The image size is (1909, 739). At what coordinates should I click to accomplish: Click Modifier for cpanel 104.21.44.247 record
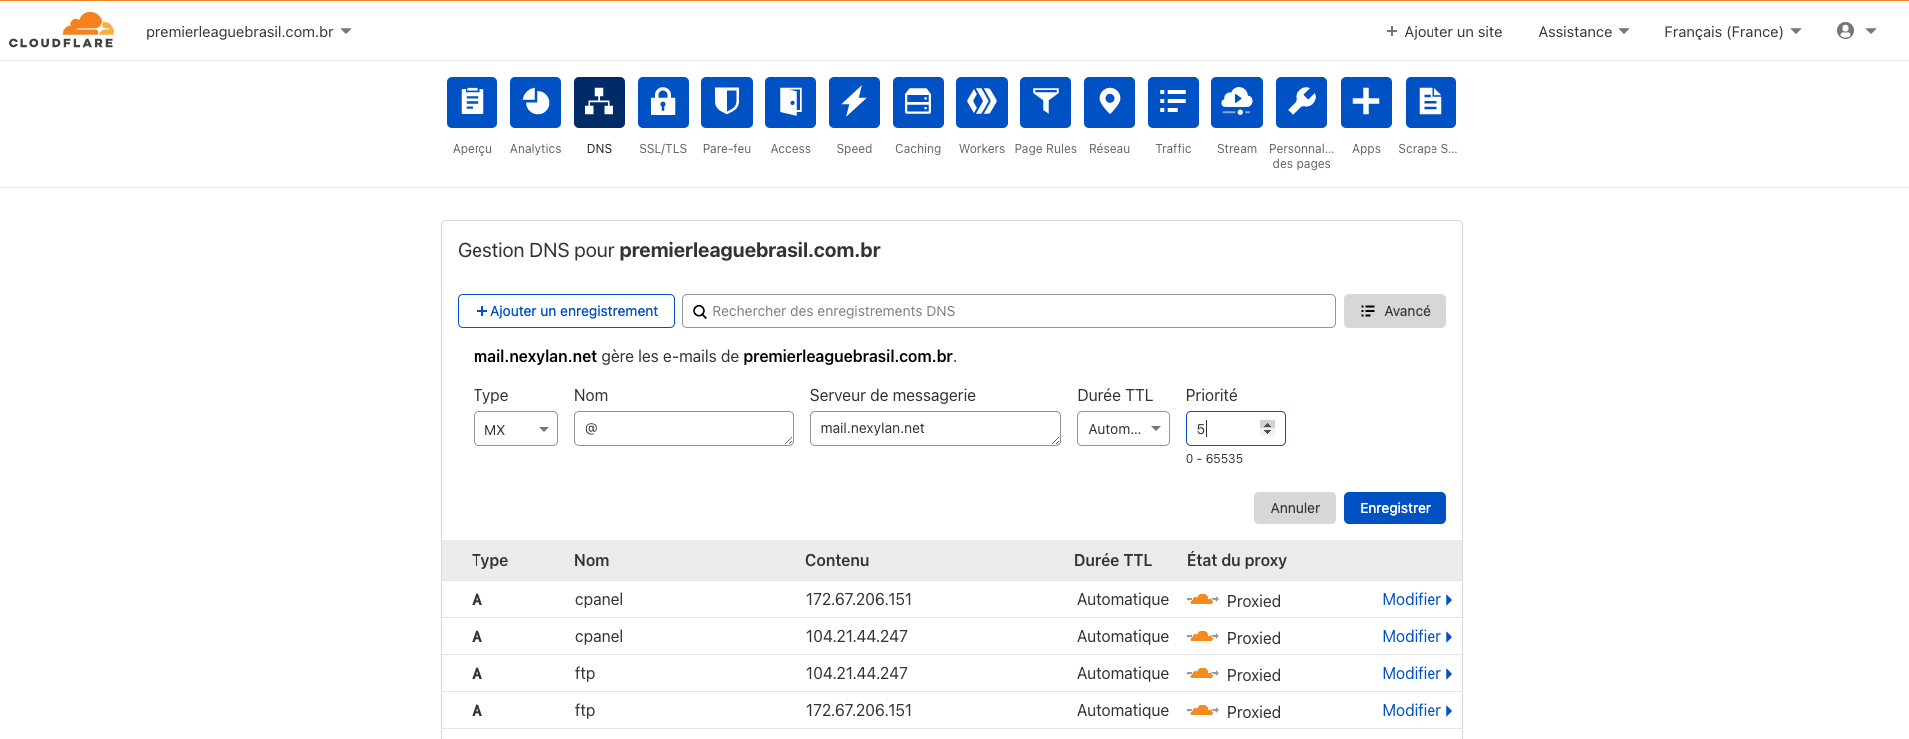point(1416,637)
